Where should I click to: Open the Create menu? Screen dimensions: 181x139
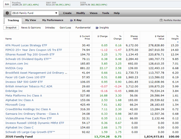pos(67,13)
